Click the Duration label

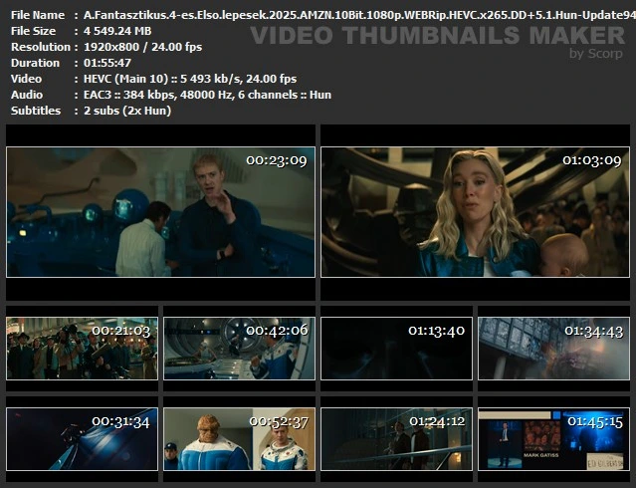pos(35,63)
